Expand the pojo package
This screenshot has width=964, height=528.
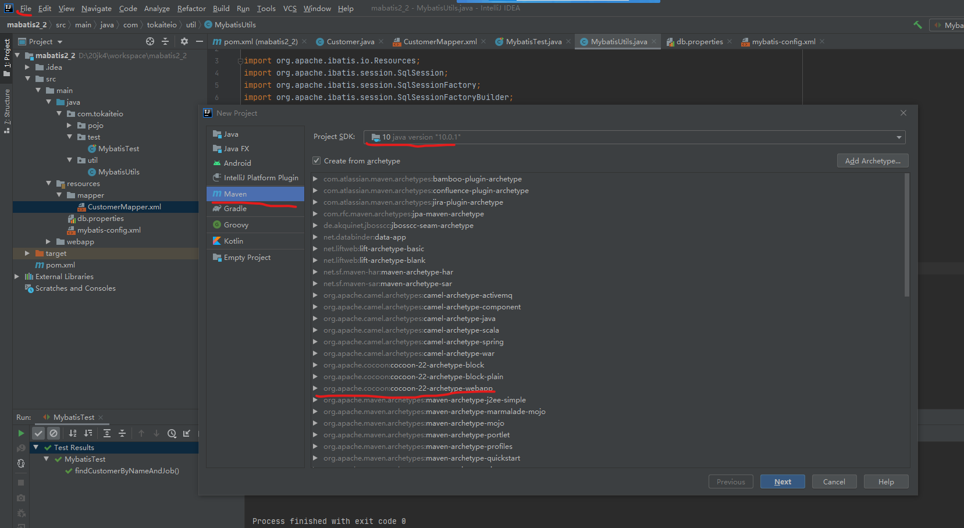coord(69,126)
